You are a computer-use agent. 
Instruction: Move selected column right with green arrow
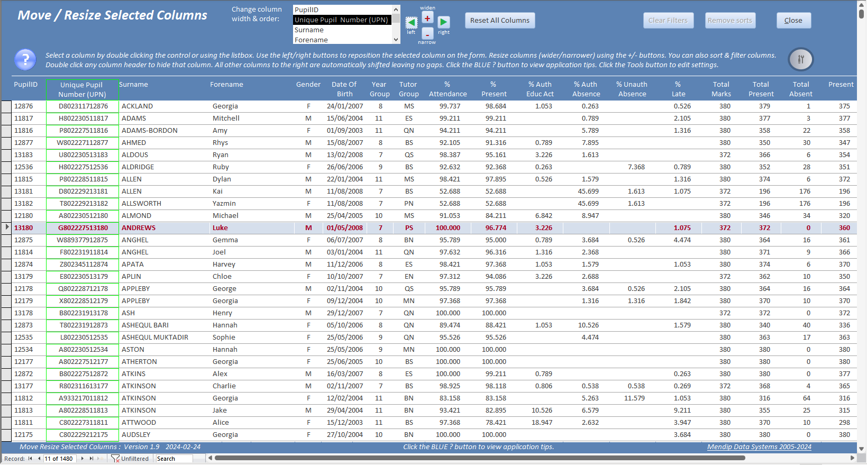pyautogui.click(x=444, y=22)
